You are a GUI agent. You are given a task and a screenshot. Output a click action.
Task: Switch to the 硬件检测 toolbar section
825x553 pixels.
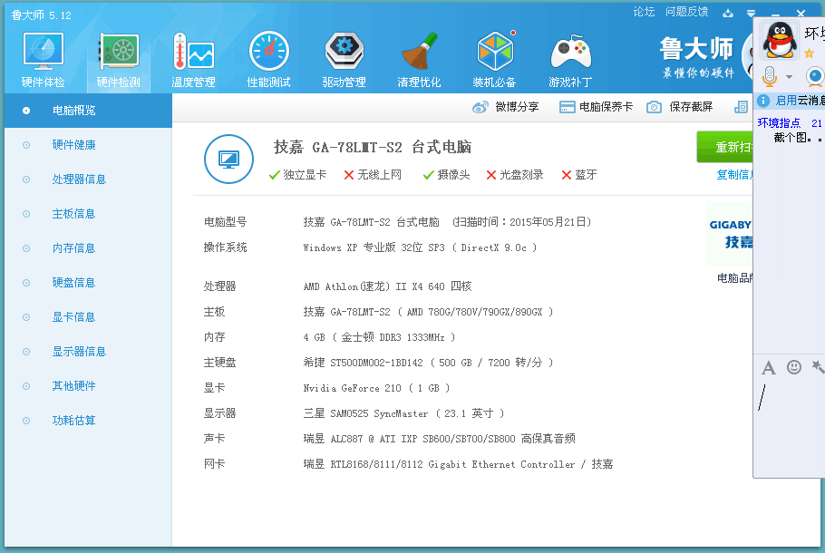pyautogui.click(x=119, y=60)
